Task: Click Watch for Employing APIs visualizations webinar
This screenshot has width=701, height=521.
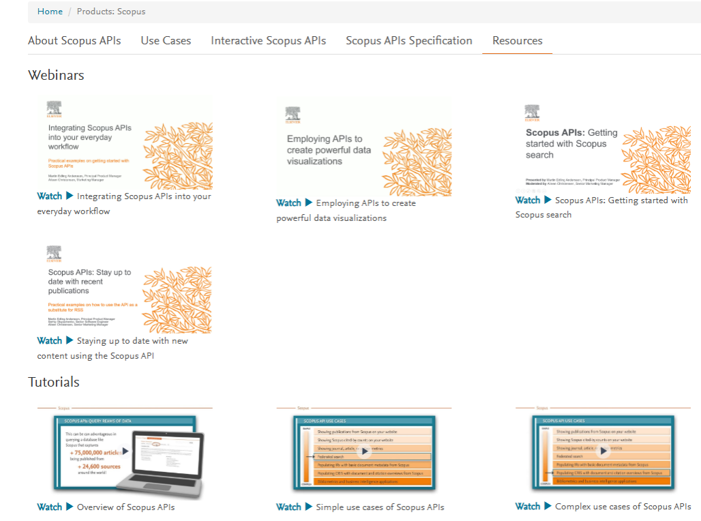Action: (x=289, y=203)
